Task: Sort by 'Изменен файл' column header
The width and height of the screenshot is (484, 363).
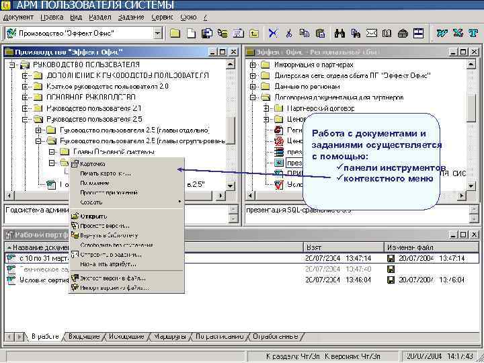Action: tap(431, 247)
